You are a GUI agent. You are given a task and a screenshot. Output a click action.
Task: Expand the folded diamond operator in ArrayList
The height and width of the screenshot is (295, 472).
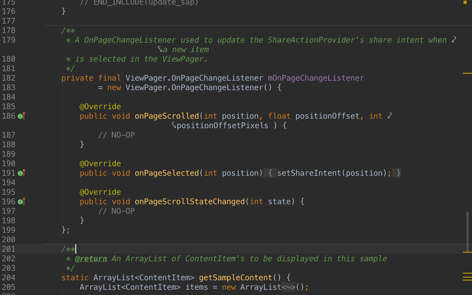click(x=288, y=287)
